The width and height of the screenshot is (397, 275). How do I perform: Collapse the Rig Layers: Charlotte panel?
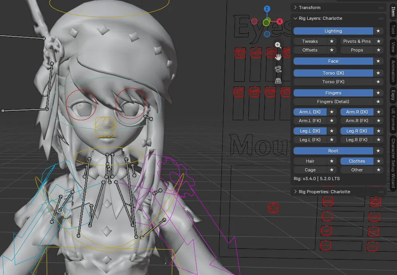point(338,18)
